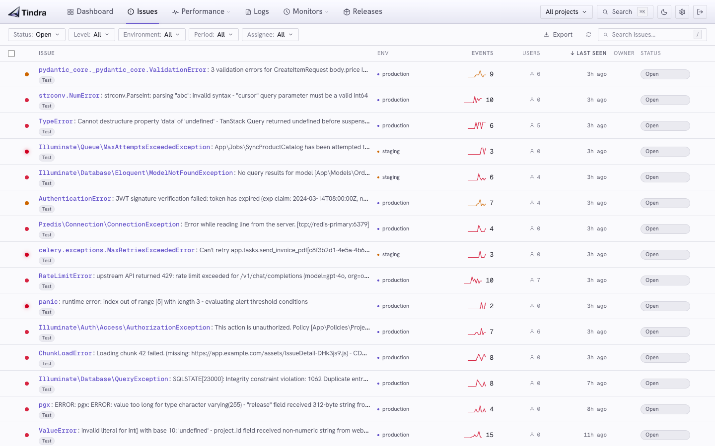This screenshot has height=446, width=715.
Task: Open the Assignee: All filter dropdown
Action: point(270,35)
